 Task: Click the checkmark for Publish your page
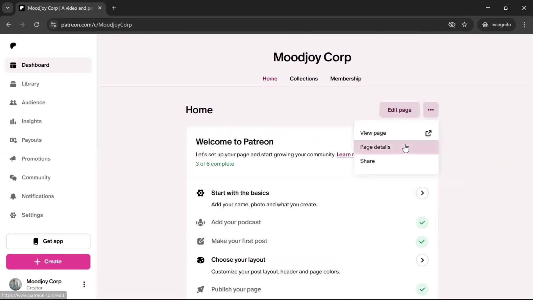422,289
